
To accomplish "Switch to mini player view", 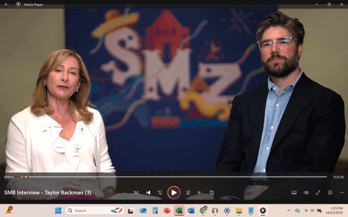I will [330, 193].
